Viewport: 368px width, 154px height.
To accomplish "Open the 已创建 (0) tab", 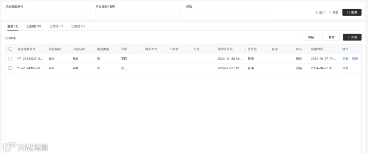I will pyautogui.click(x=34, y=26).
